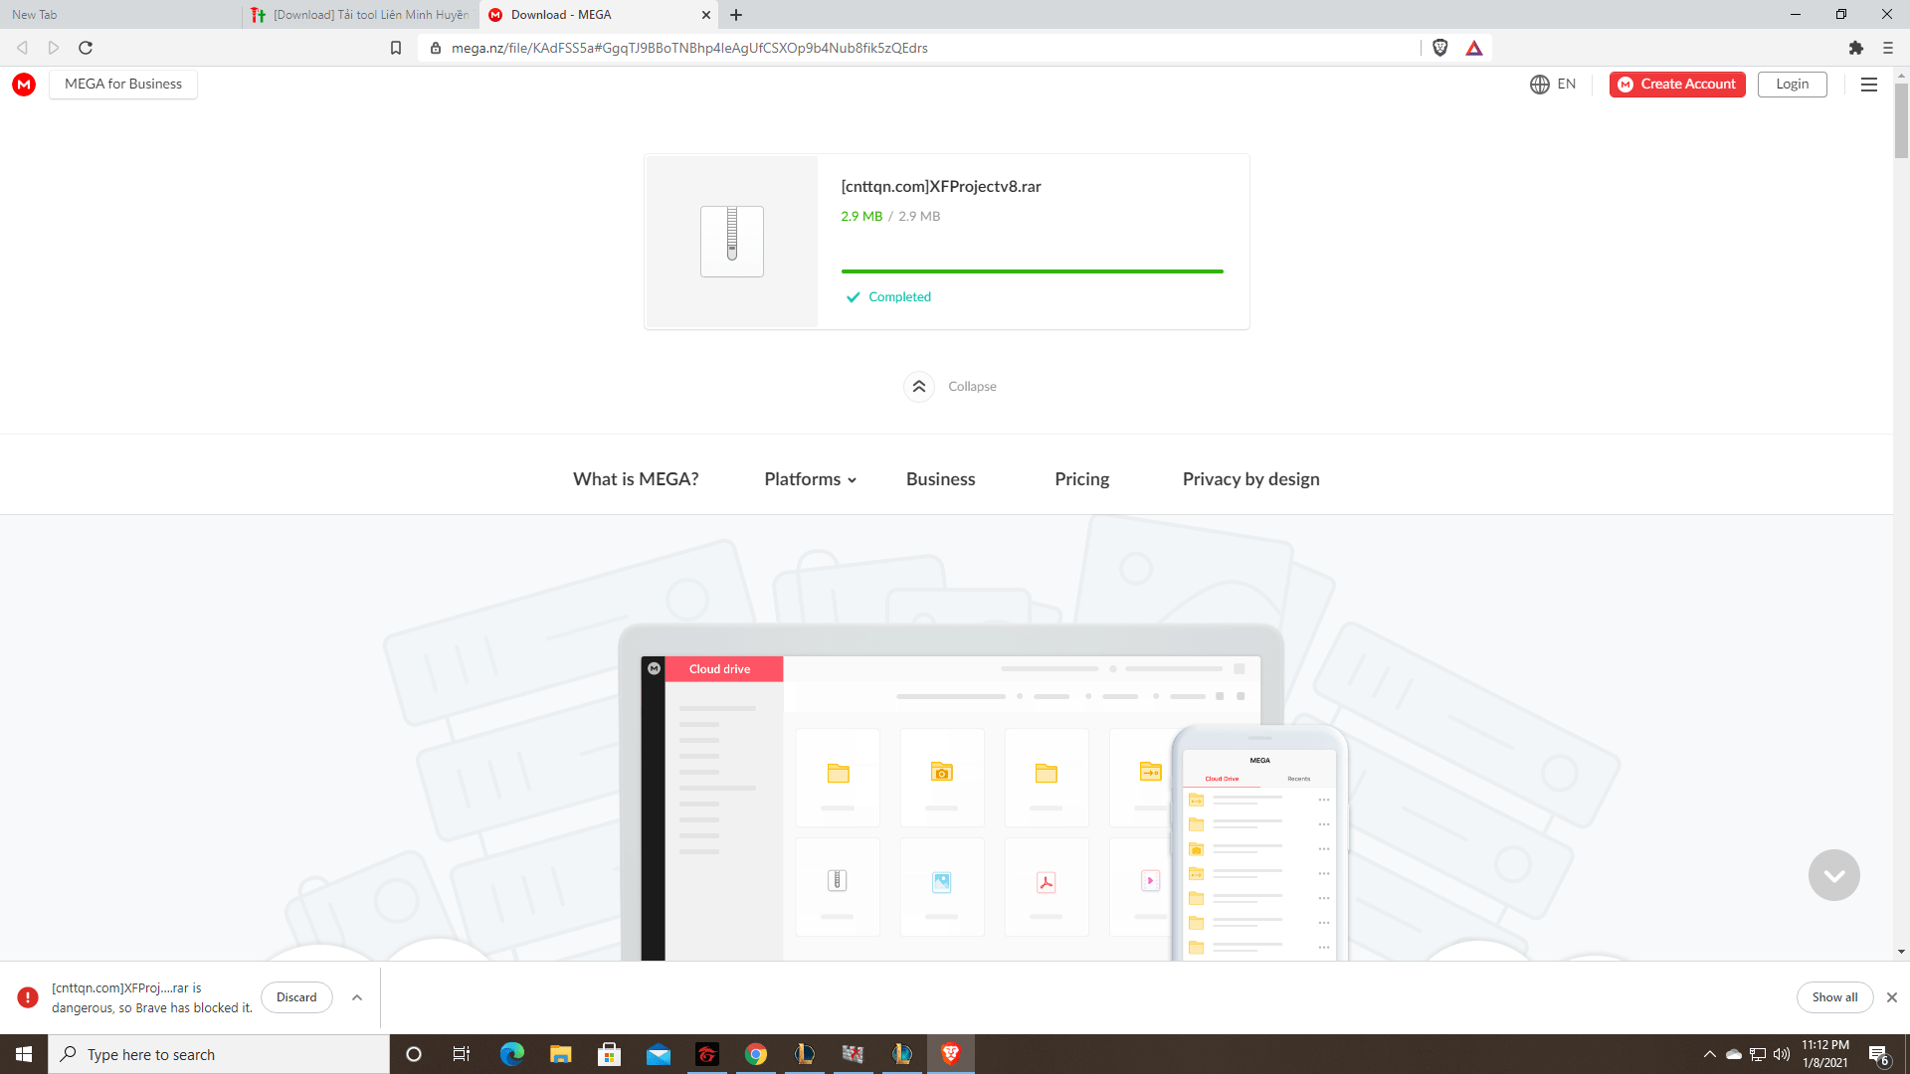
Task: Reload the MEGA download page
Action: 86,48
